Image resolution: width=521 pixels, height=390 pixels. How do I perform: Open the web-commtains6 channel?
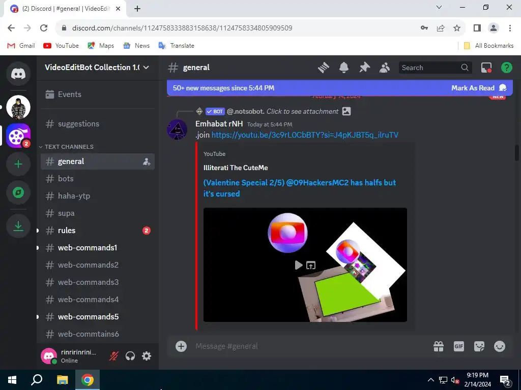(x=97, y=334)
